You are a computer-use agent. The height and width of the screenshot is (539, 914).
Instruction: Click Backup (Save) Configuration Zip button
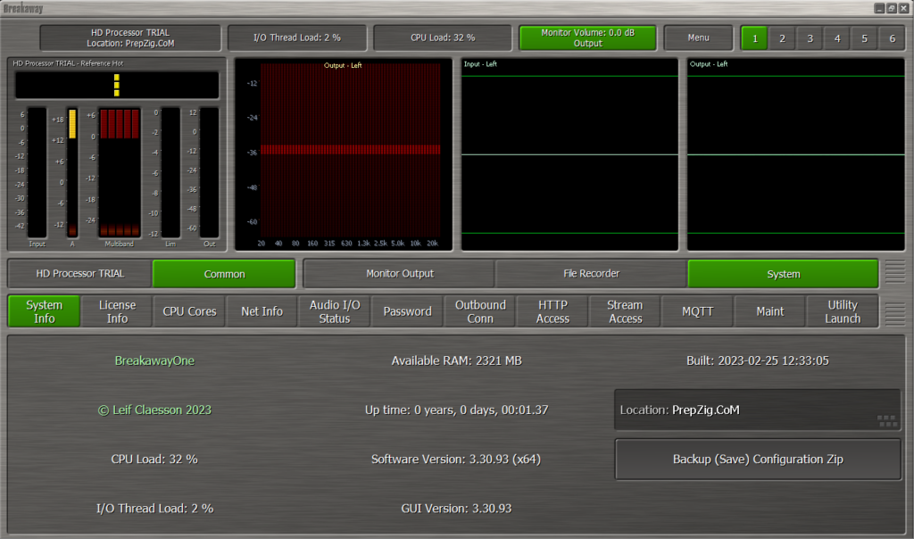point(758,460)
